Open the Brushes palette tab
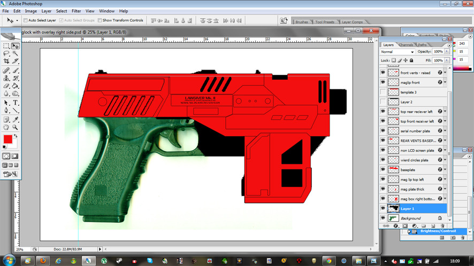474x266 pixels. [x=302, y=22]
